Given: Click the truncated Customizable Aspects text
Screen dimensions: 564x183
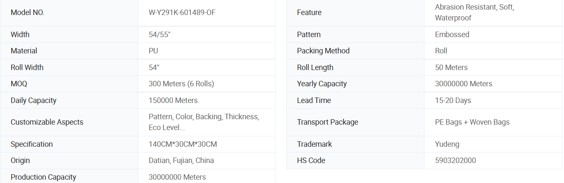Looking at the screenshot, I should [x=204, y=122].
